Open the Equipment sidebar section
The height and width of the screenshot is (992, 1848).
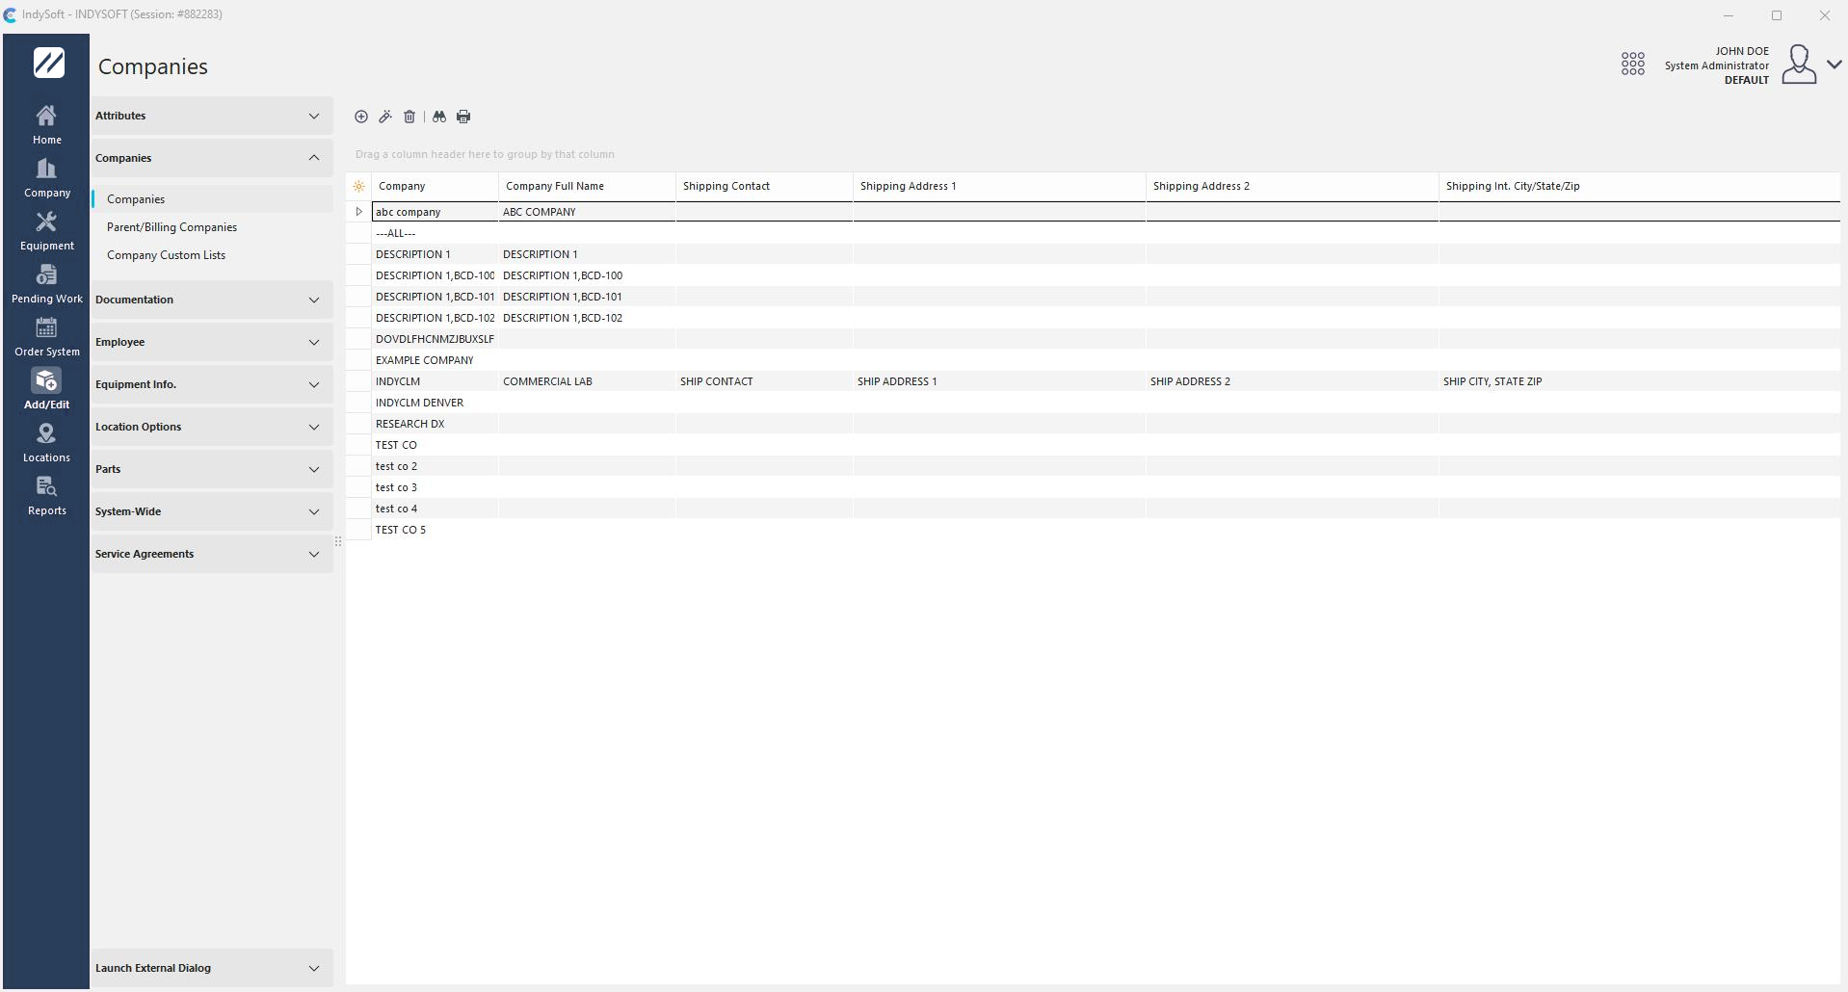(x=46, y=231)
